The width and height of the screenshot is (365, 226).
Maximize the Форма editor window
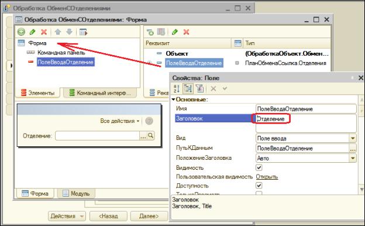pos(316,19)
